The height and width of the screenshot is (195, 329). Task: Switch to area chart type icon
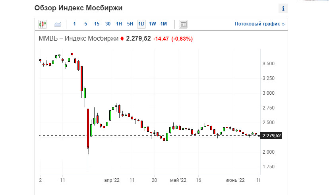coord(58,24)
